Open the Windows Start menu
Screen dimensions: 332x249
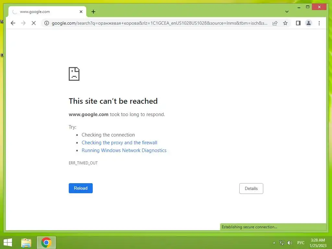click(x=8, y=243)
